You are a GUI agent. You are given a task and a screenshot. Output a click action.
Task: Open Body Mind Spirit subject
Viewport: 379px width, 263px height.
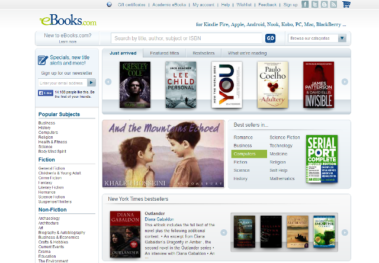coord(52,151)
